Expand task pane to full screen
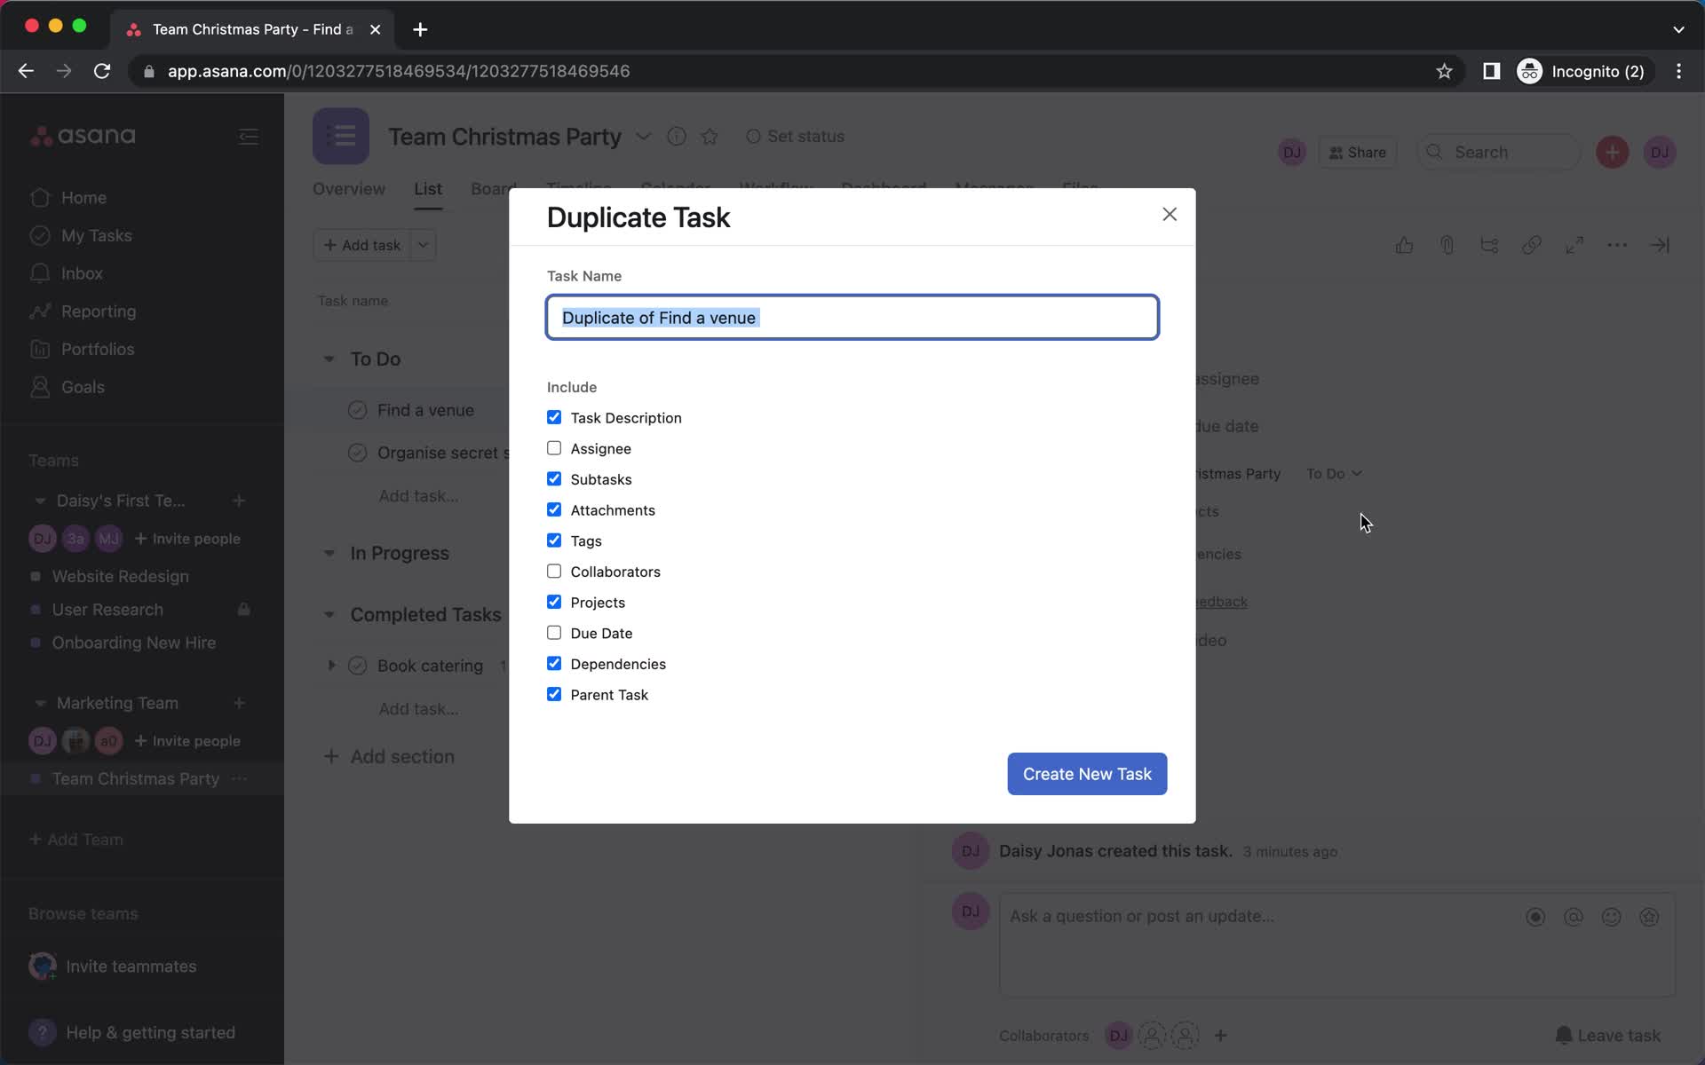The image size is (1705, 1065). coord(1574,245)
